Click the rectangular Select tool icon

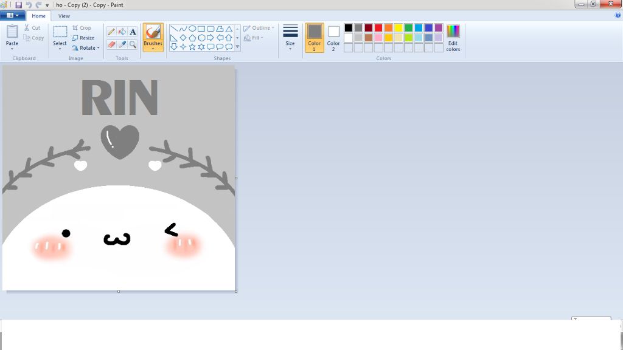[60, 32]
